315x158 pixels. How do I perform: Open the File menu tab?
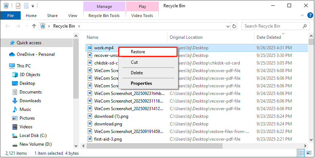11,16
